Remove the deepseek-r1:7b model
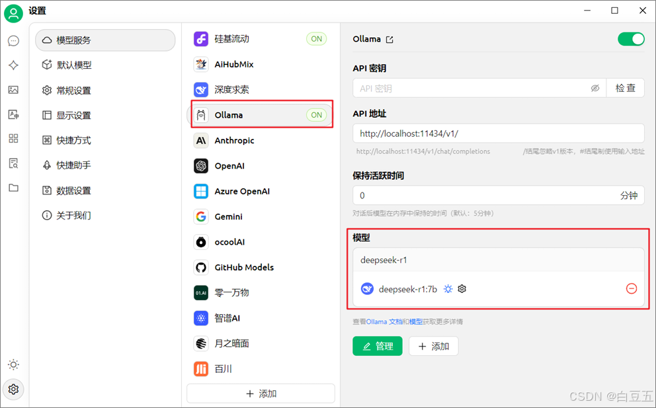This screenshot has height=408, width=656. (632, 288)
